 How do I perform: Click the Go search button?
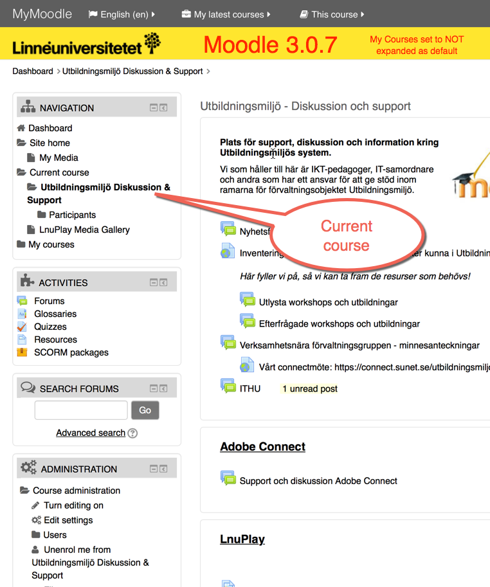(145, 410)
